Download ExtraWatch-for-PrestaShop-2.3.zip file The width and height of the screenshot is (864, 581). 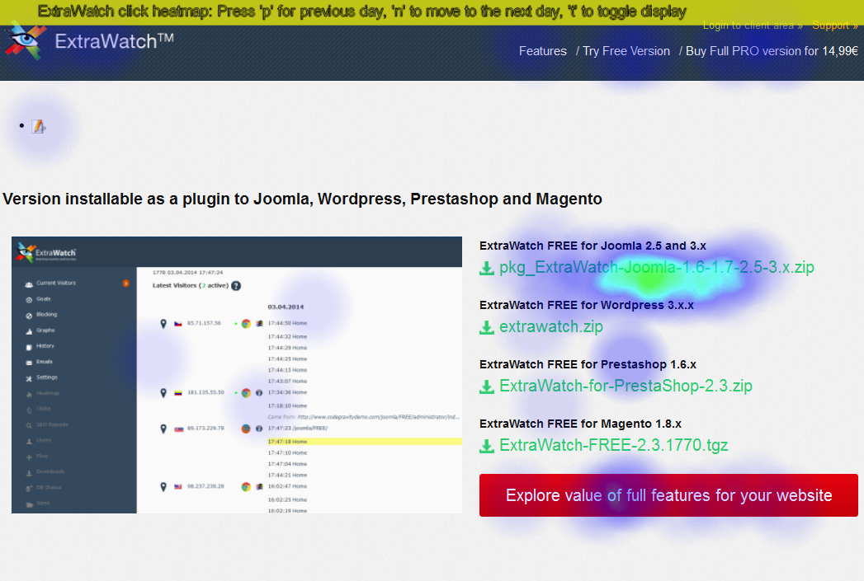(x=626, y=387)
